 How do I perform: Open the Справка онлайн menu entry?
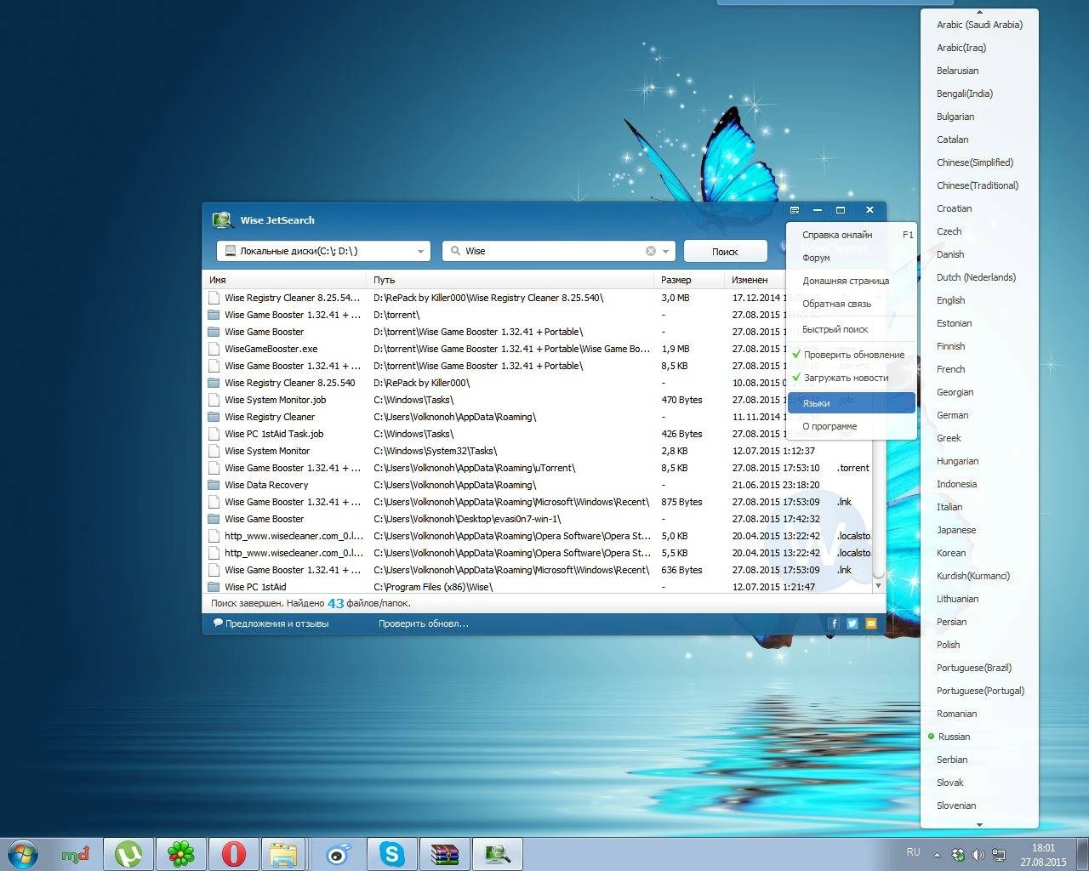[x=851, y=235]
